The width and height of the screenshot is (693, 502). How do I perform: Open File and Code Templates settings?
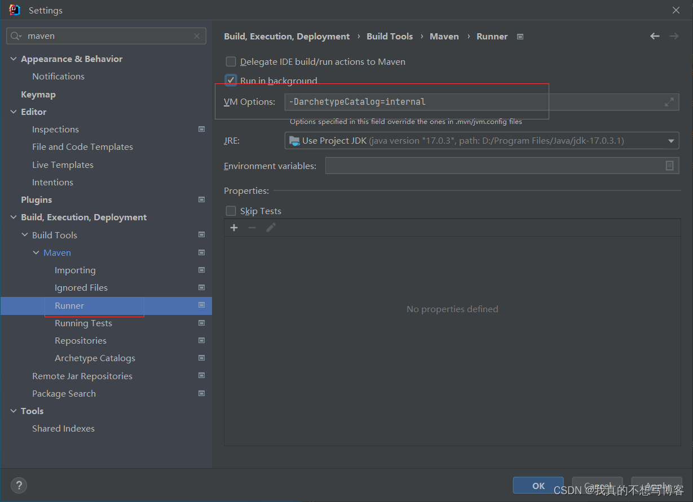[82, 146]
